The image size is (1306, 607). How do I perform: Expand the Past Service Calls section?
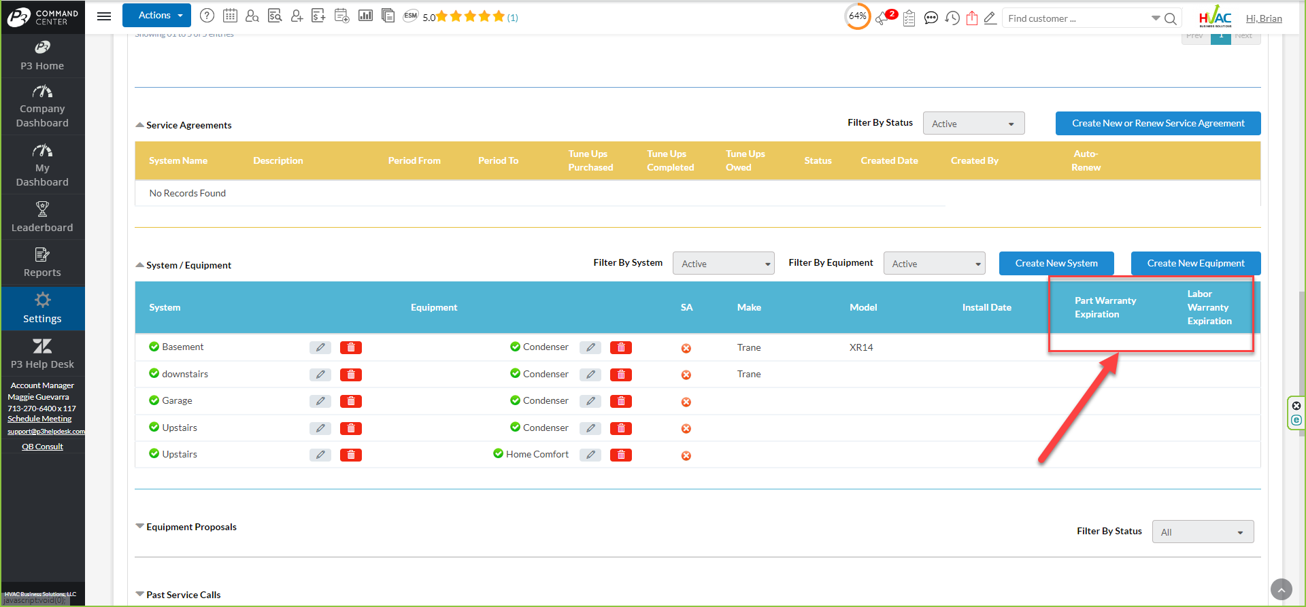pyautogui.click(x=139, y=594)
